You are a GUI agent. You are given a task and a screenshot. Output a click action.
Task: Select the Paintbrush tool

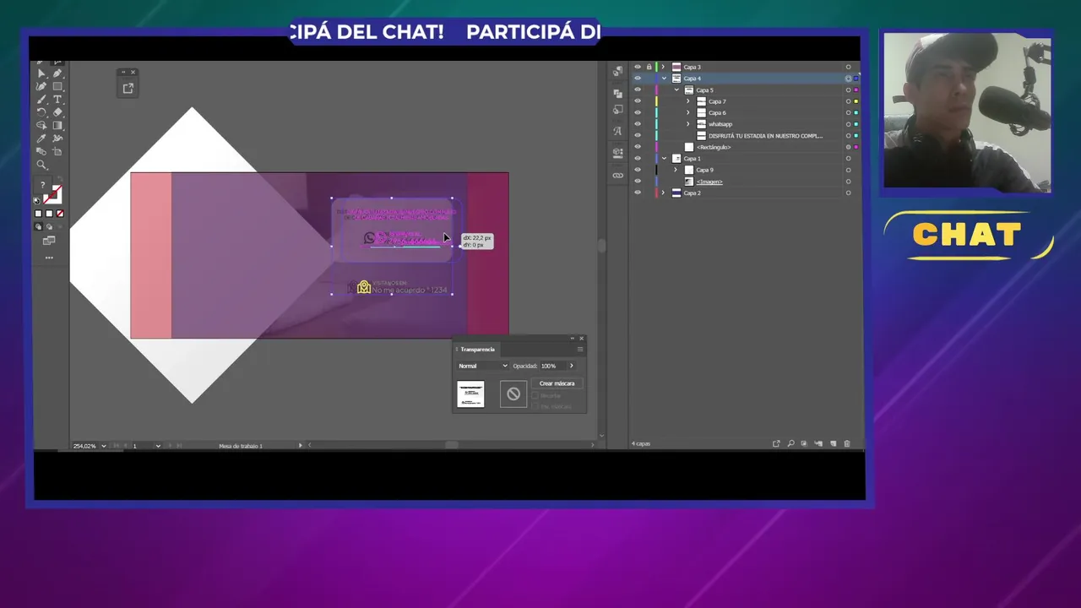tap(41, 99)
